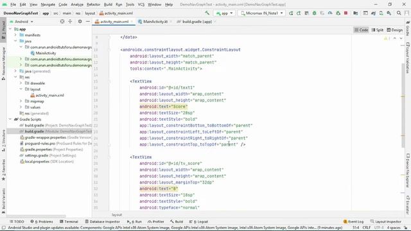Open the Event Log
Screen dimensions: 411x231
point(353,221)
